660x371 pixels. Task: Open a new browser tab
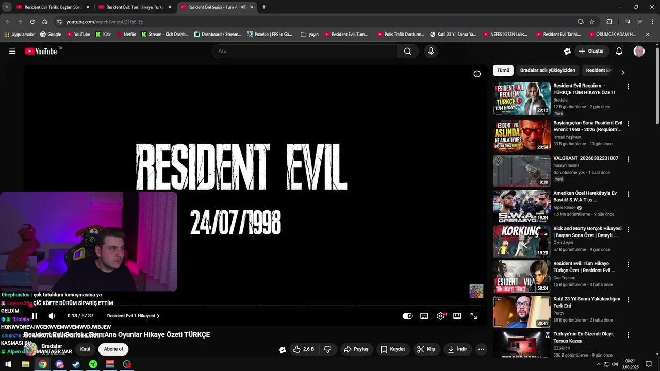264,7
